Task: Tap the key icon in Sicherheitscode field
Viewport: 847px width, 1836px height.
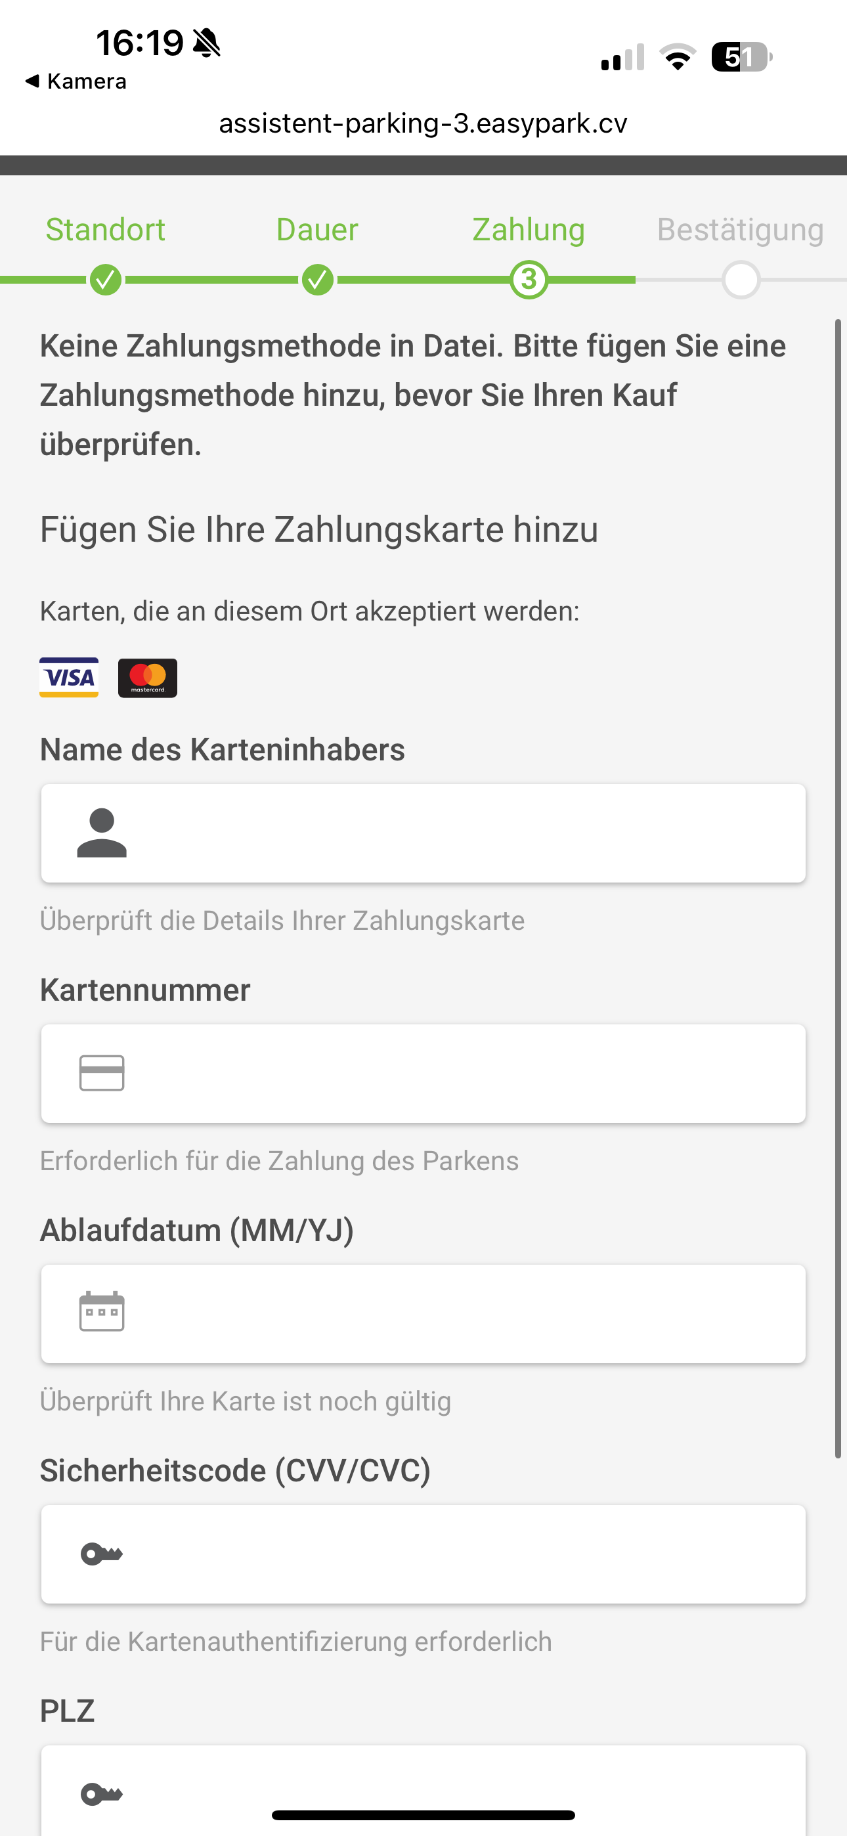Action: (x=102, y=1553)
